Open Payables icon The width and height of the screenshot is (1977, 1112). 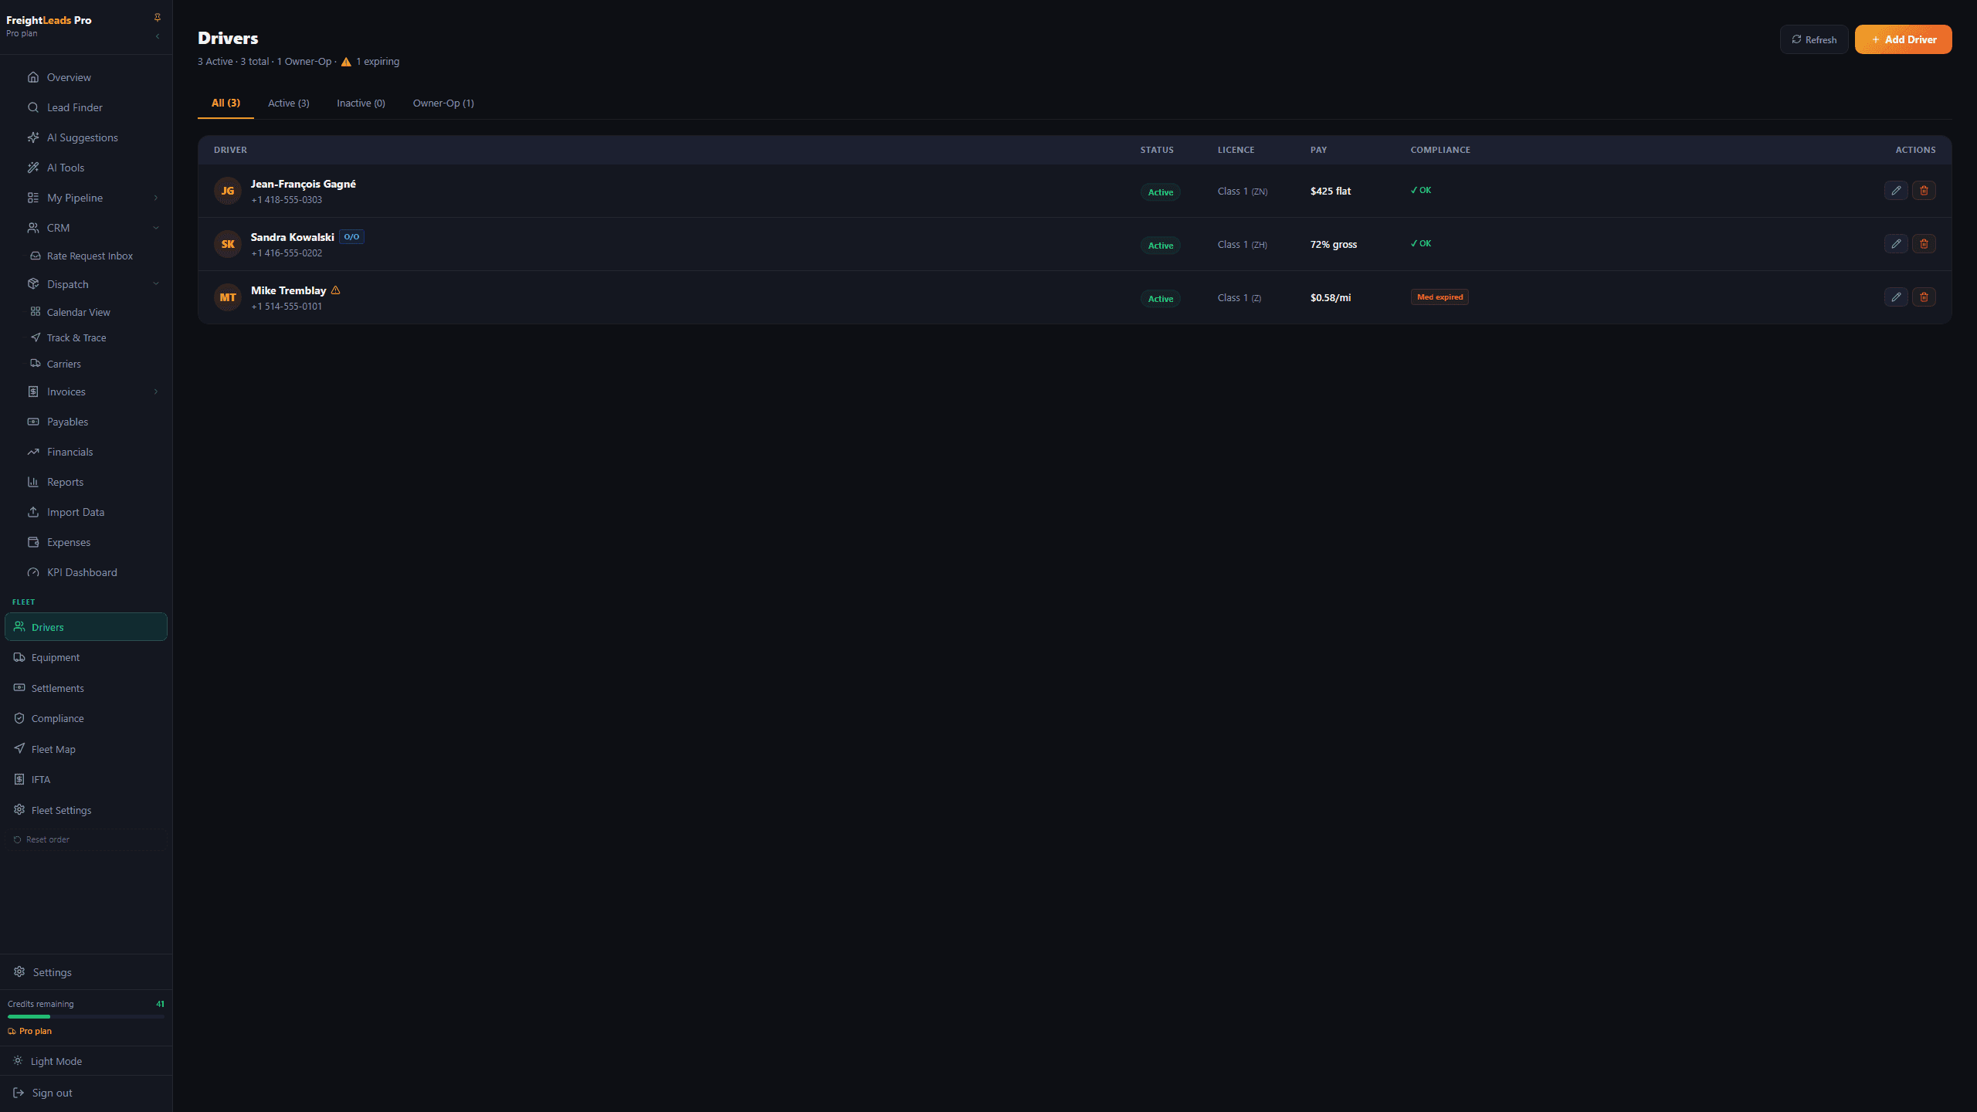[x=33, y=422]
